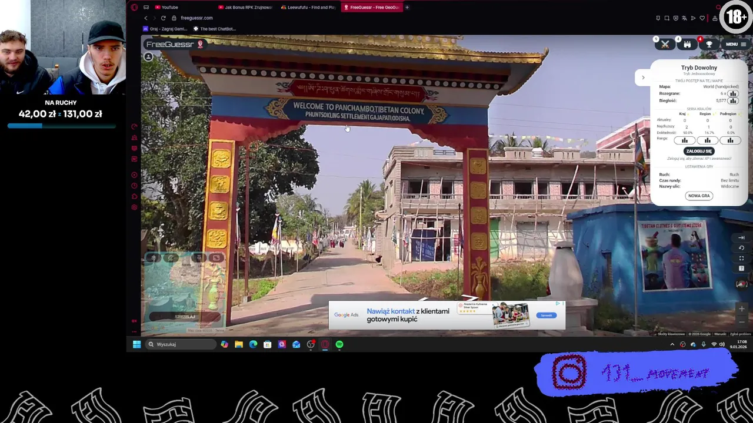Pin the minimap open
753x423 pixels.
click(x=199, y=257)
